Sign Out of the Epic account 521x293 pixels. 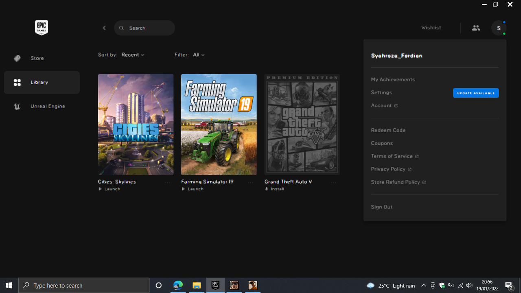pyautogui.click(x=381, y=207)
